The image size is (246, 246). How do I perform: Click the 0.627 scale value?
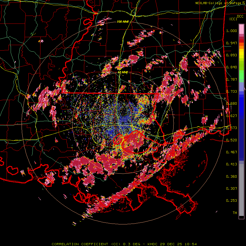(232, 116)
